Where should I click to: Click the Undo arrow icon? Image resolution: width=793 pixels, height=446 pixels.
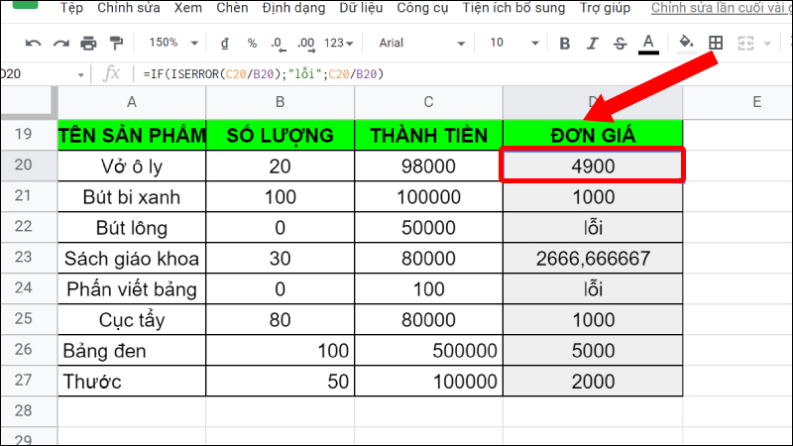[x=34, y=44]
